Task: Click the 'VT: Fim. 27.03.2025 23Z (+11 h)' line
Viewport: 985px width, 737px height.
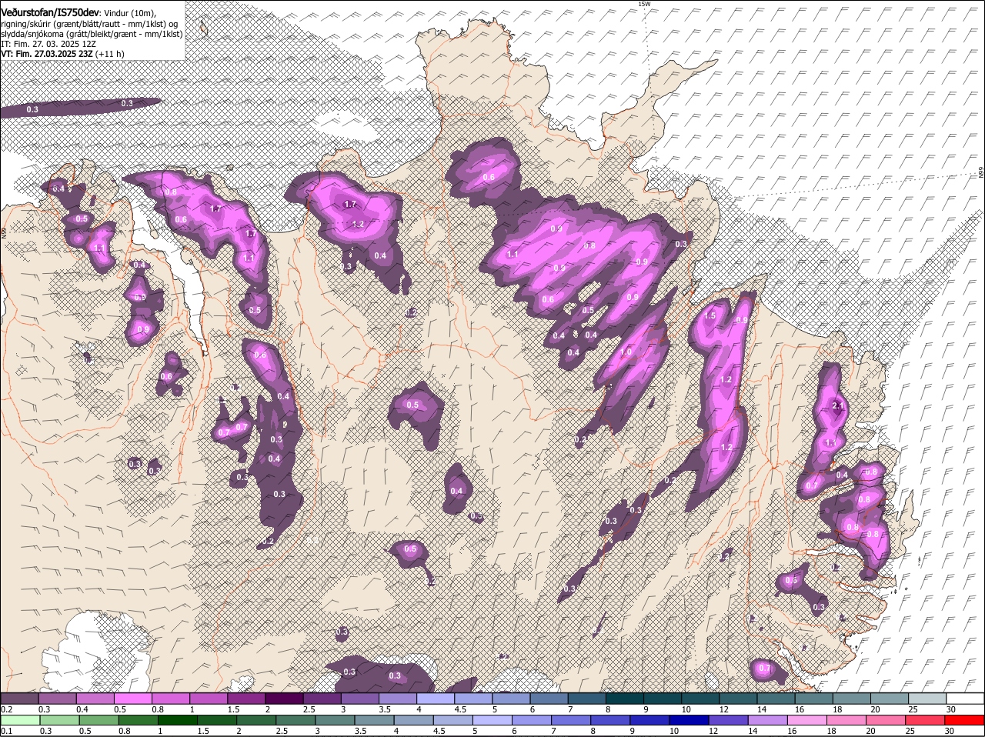Action: (x=62, y=54)
